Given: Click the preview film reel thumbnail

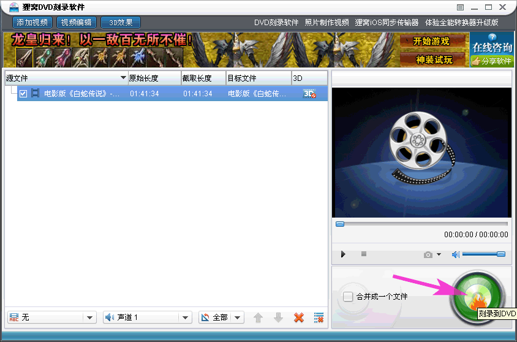Looking at the screenshot, I should [421, 153].
